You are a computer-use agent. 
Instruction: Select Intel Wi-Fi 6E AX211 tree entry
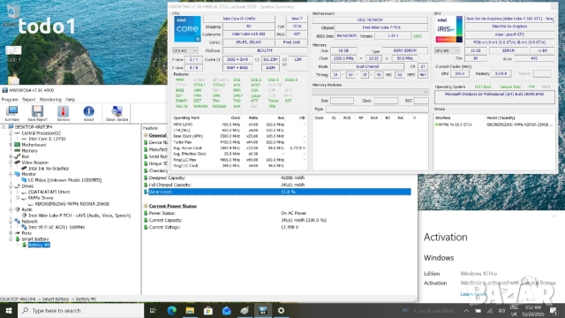tap(56, 227)
